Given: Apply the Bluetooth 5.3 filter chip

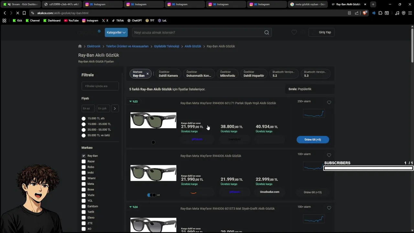Looking at the screenshot, I should 315,74.
